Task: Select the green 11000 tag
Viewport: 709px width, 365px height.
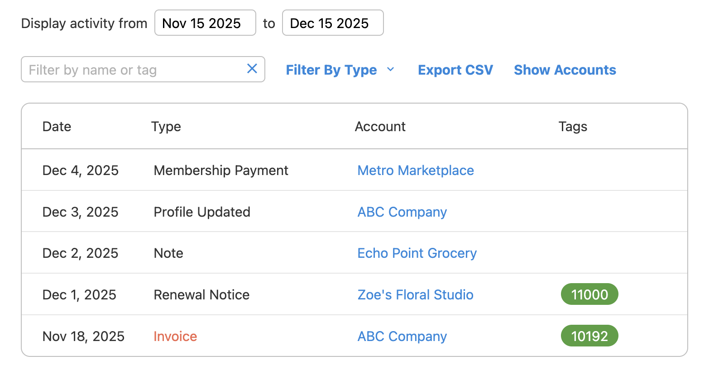Action: [589, 294]
